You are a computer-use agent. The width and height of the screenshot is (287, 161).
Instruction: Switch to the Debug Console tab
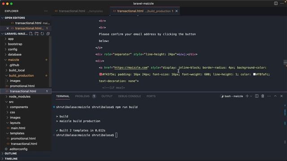click(130, 96)
